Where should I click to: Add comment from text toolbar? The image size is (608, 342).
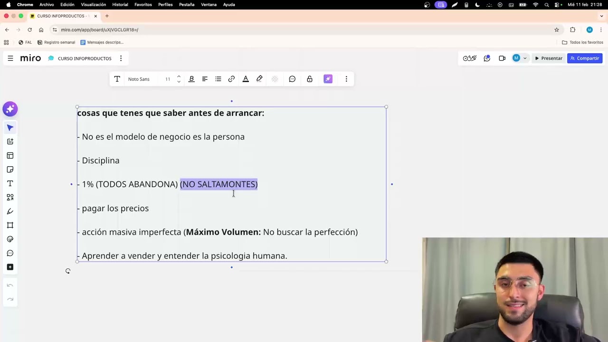pos(292,79)
